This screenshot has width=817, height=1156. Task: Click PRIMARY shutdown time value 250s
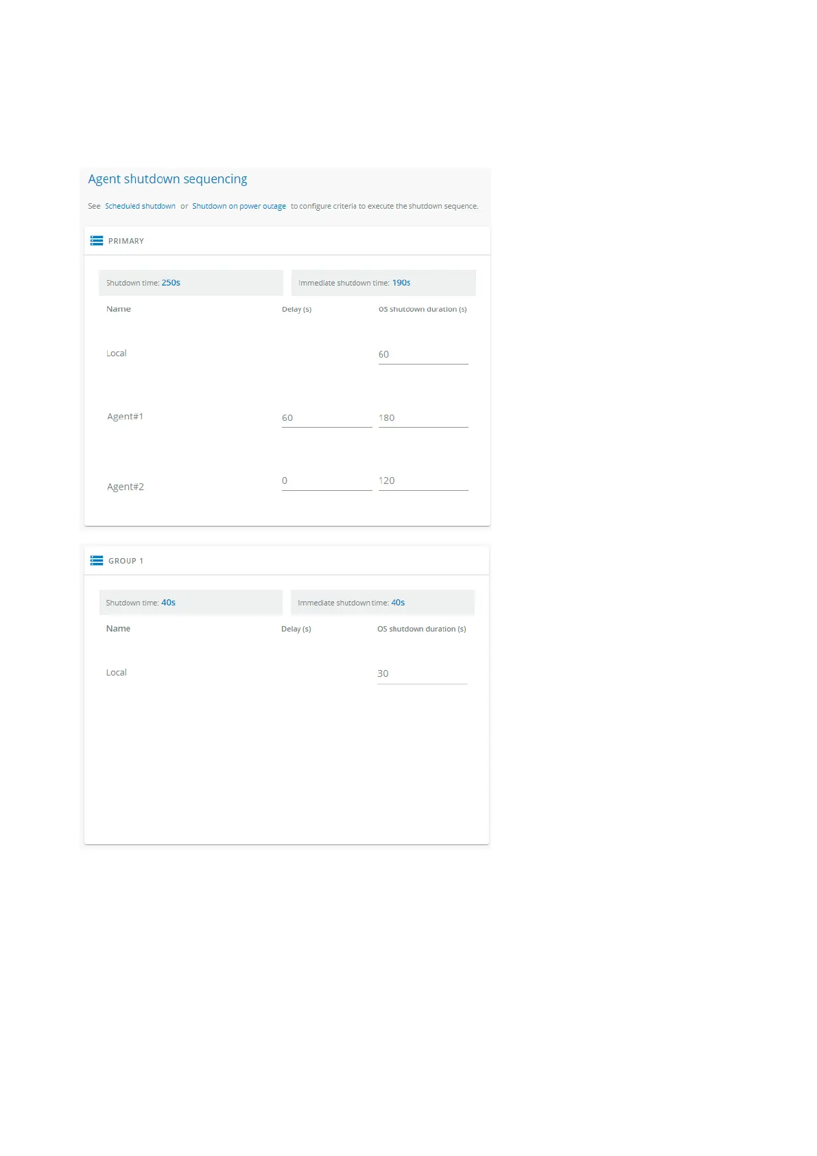171,283
